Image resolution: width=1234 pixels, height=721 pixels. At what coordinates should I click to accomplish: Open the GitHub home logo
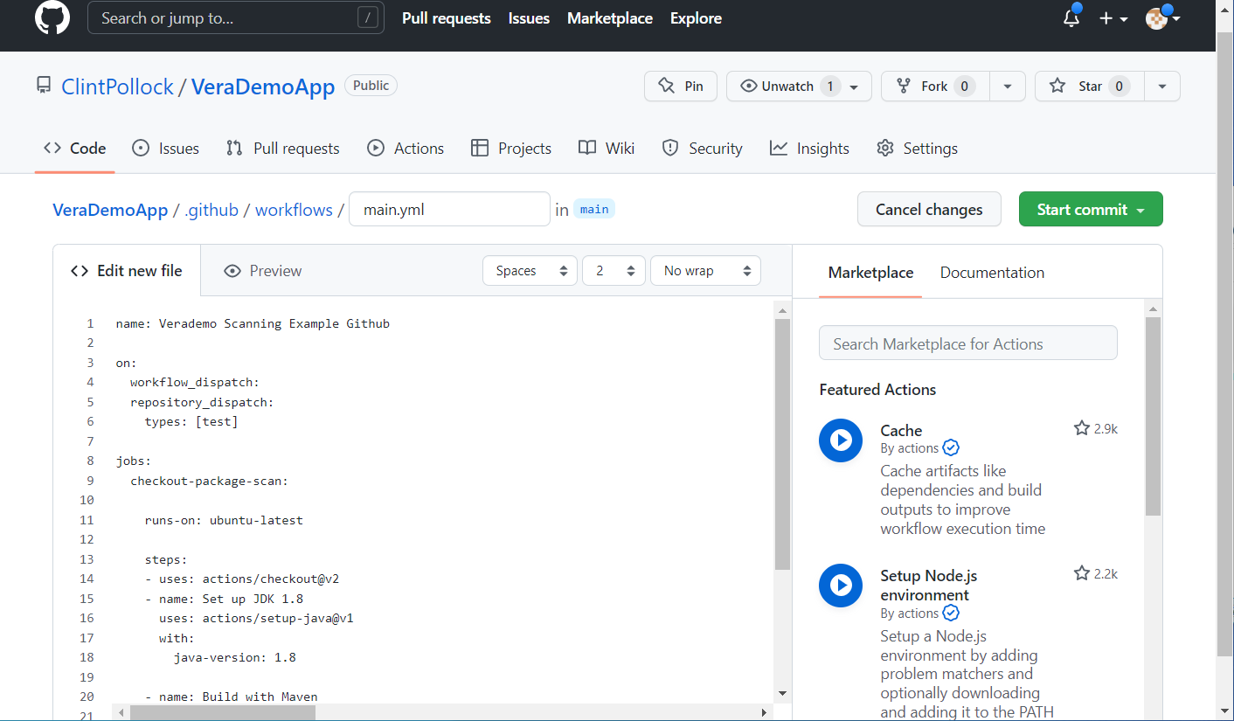click(52, 17)
